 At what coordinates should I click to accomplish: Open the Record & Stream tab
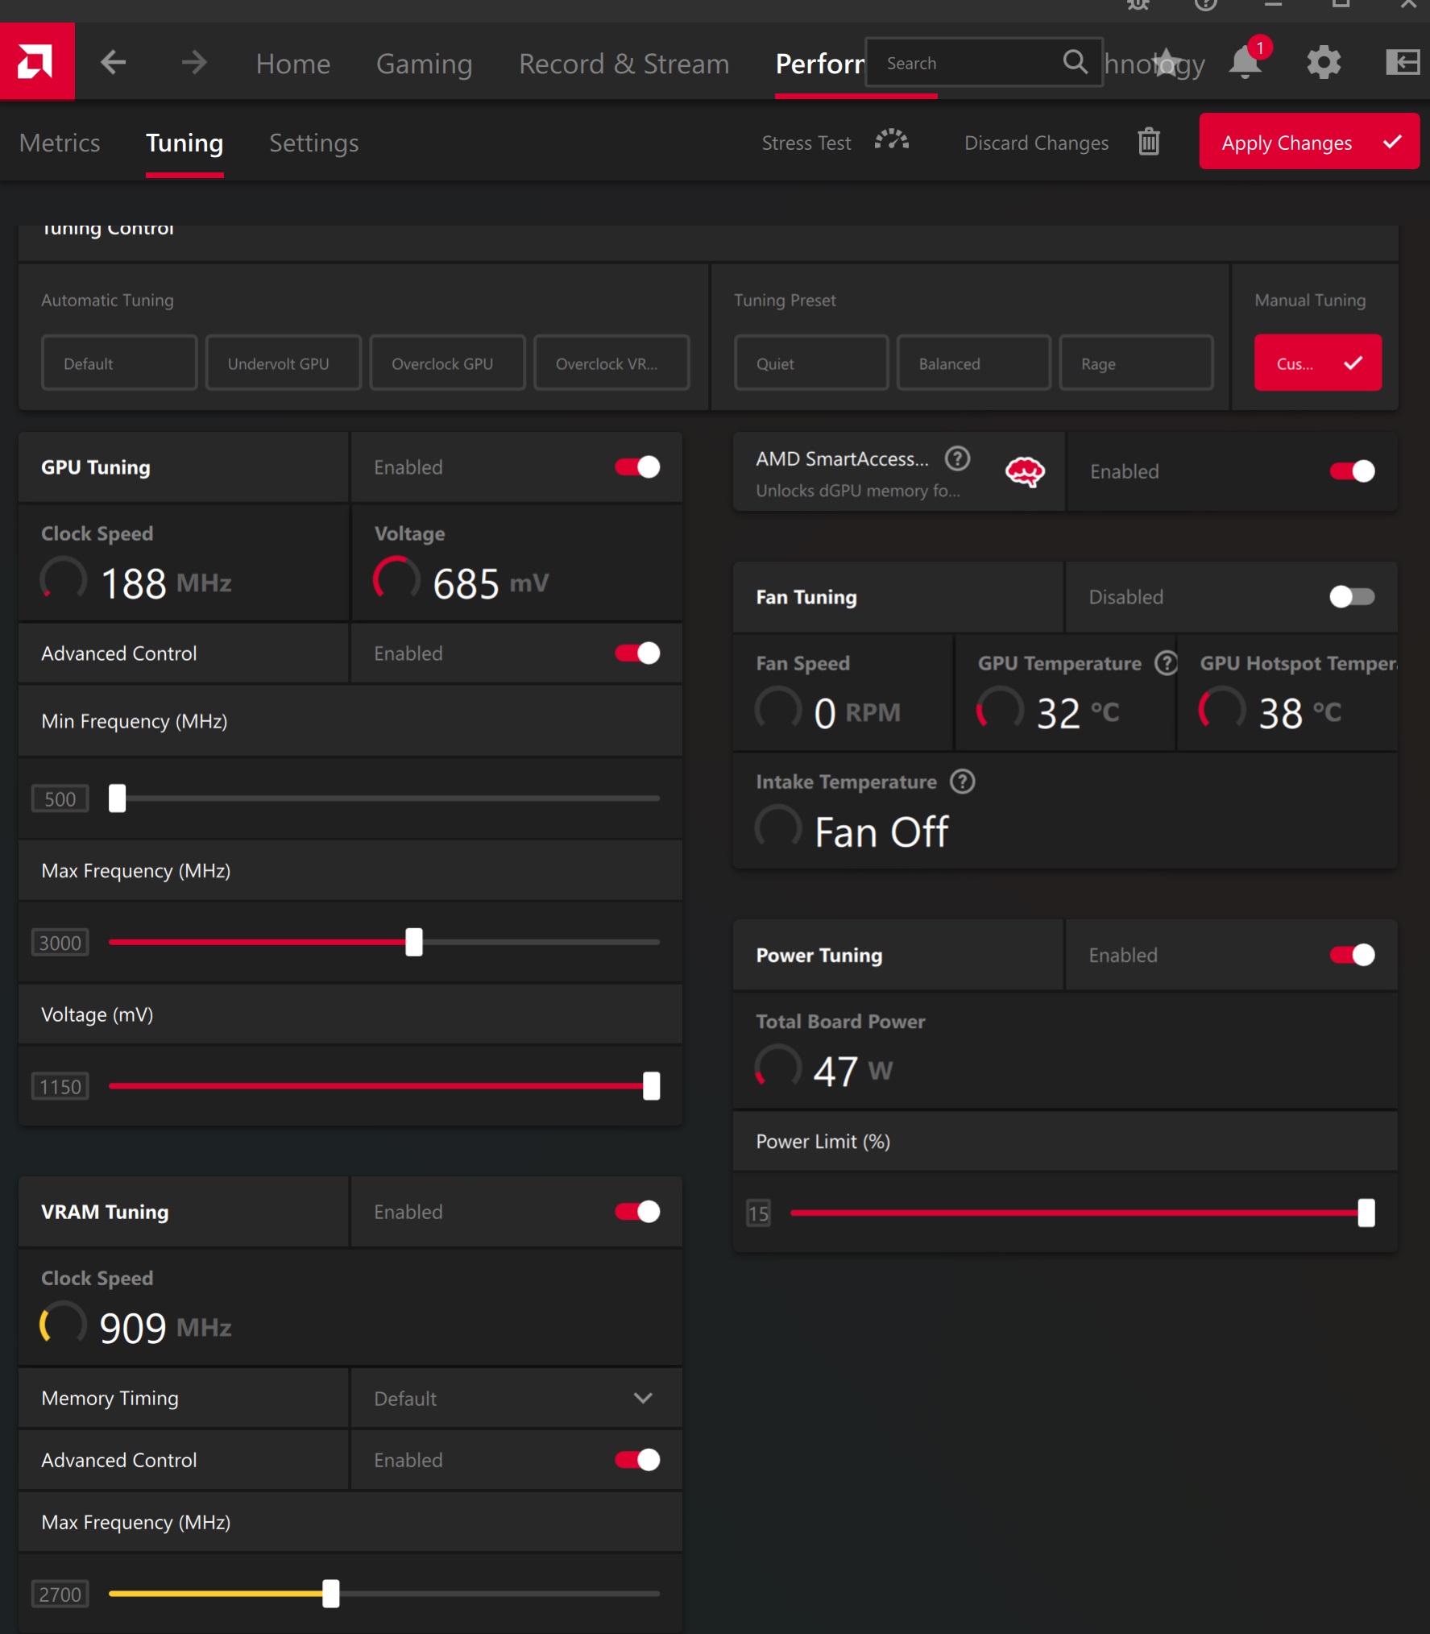pyautogui.click(x=624, y=63)
